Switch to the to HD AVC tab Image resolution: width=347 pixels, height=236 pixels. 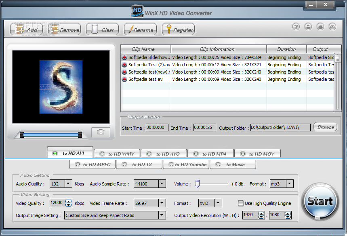click(x=164, y=154)
